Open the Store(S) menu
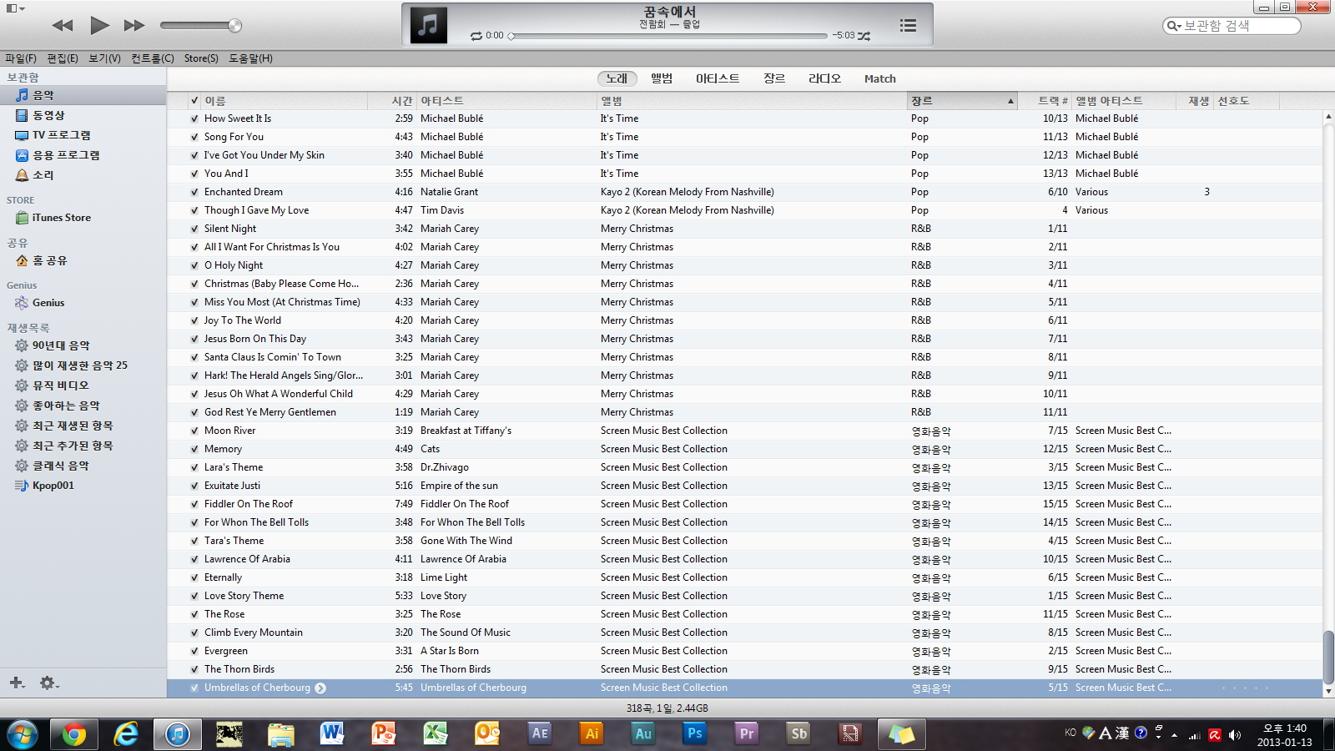Image resolution: width=1335 pixels, height=751 pixels. [201, 58]
